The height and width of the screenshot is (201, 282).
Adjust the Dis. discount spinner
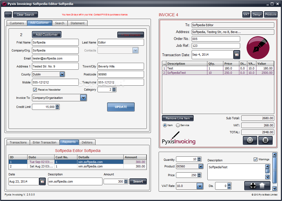point(229,186)
